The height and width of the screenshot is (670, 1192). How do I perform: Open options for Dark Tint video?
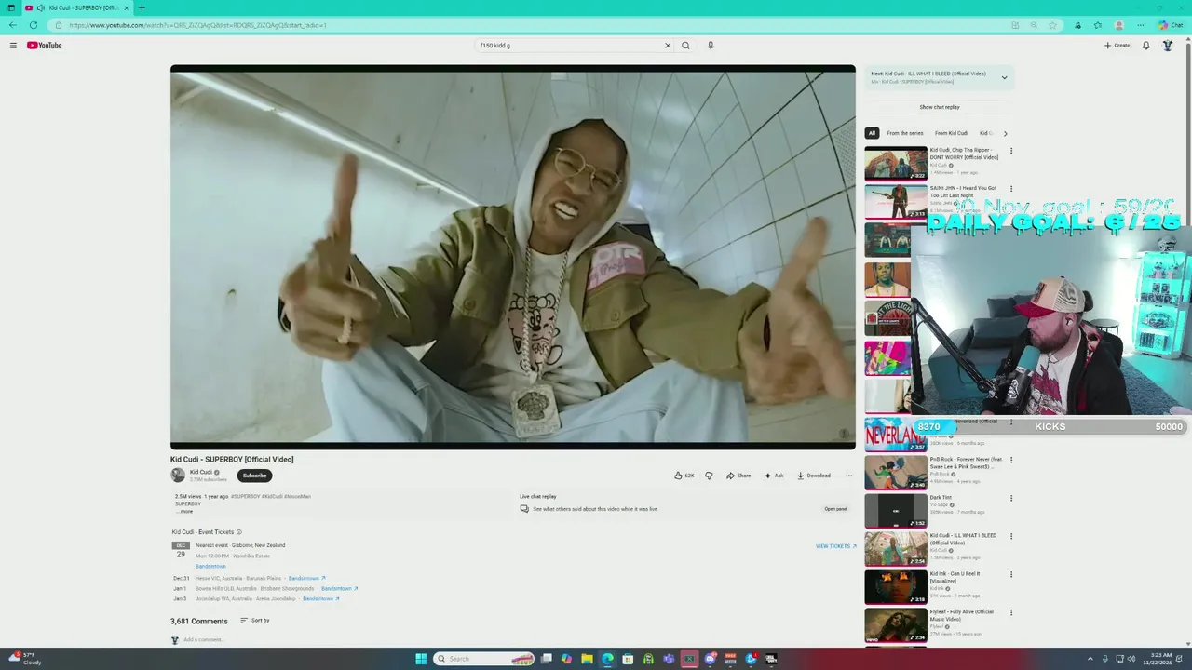pyautogui.click(x=1011, y=498)
